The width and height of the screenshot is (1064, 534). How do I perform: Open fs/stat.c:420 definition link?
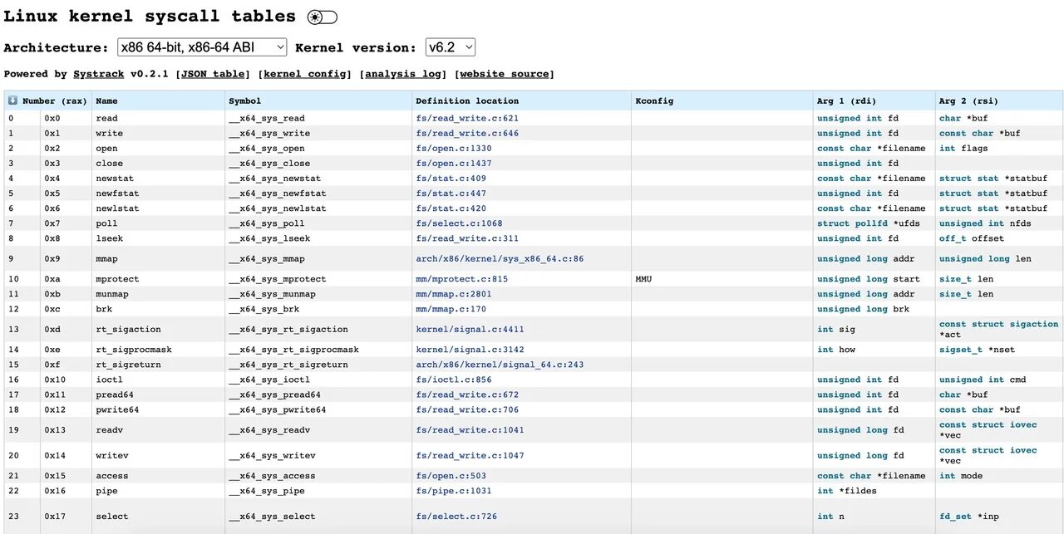(x=451, y=208)
